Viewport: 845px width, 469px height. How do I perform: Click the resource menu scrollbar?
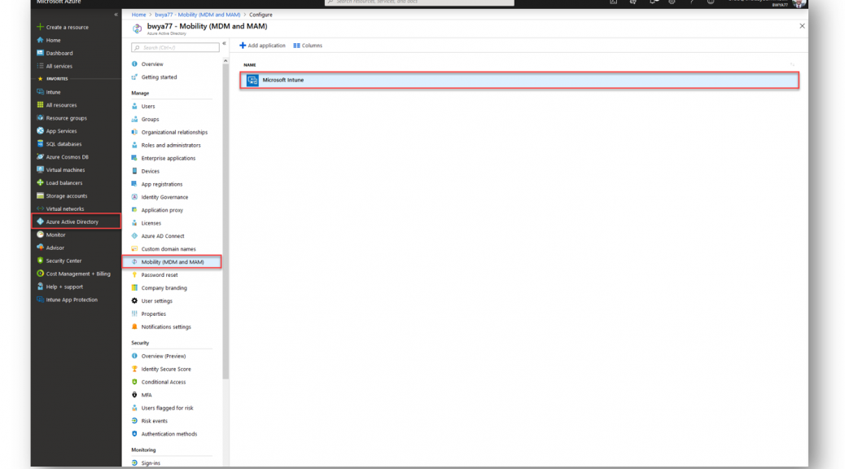coord(225,221)
